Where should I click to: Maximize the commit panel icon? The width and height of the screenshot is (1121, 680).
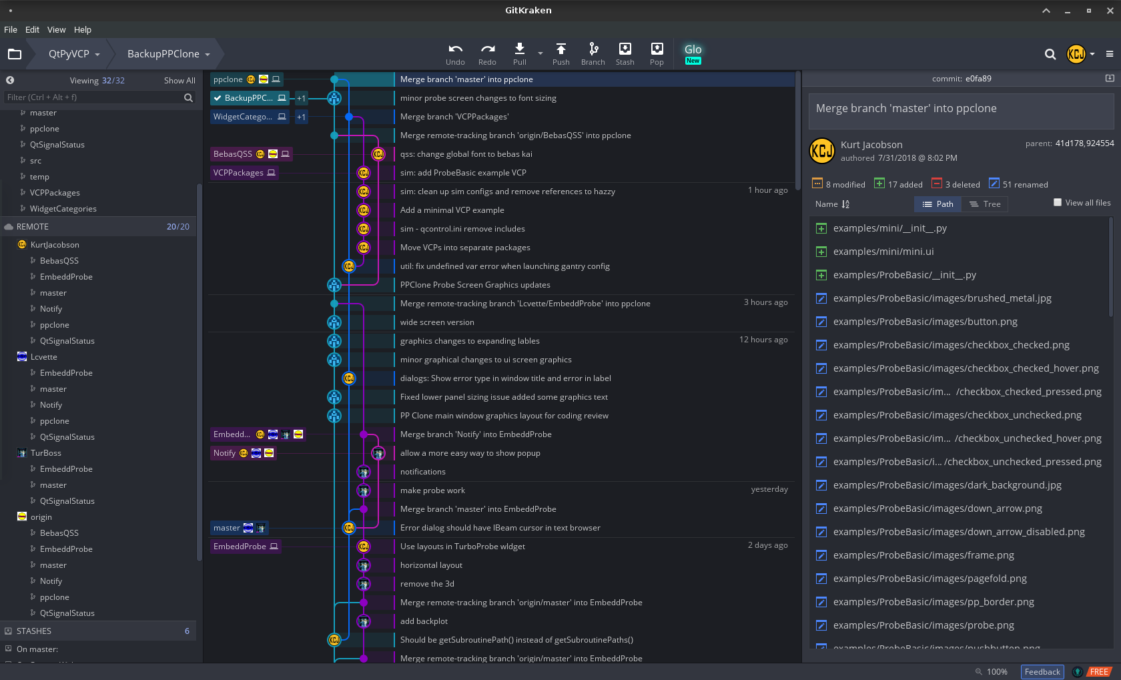[x=1110, y=78]
